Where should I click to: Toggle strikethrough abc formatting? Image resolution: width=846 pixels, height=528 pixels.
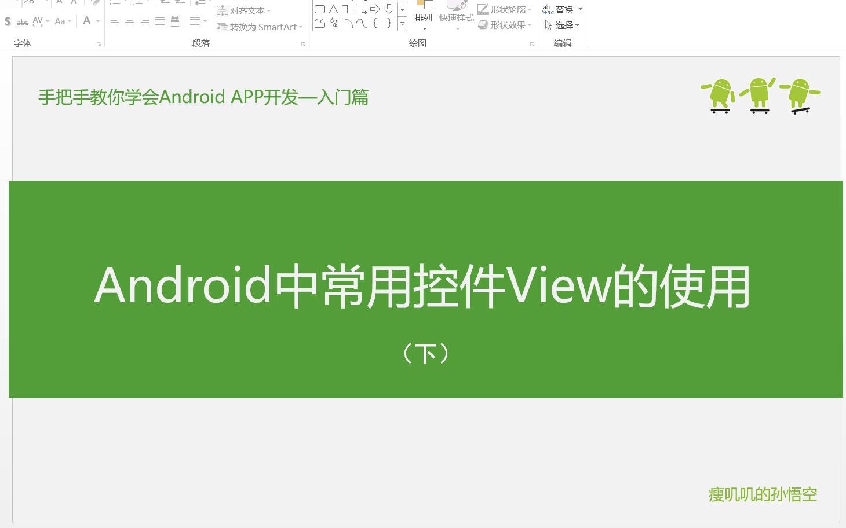click(x=23, y=22)
